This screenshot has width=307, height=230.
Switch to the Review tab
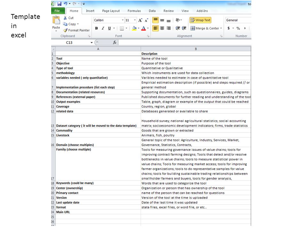point(169,11)
